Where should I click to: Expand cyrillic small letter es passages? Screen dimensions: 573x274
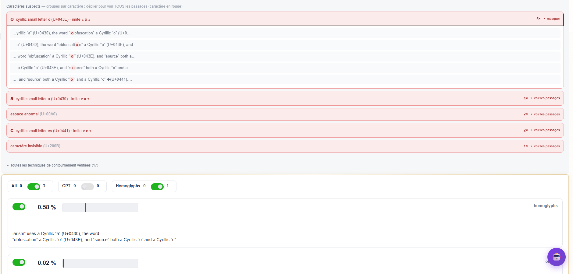pos(545,130)
